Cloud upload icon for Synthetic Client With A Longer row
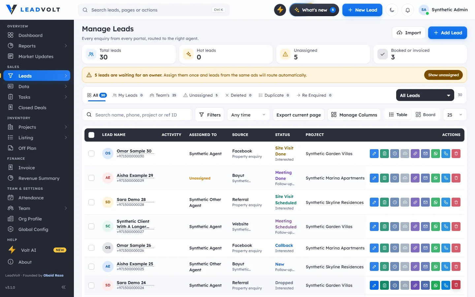Screen dimensions: 475x297 (x=405, y=226)
